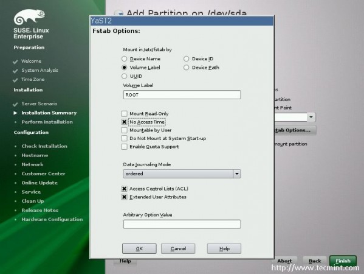Click the Welcome step checkmark icon
This screenshot has width=364, height=274.
tap(15, 61)
